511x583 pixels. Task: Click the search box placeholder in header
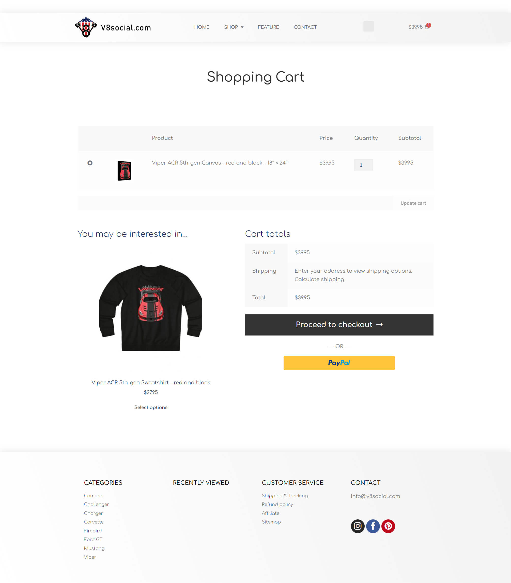[x=368, y=26]
